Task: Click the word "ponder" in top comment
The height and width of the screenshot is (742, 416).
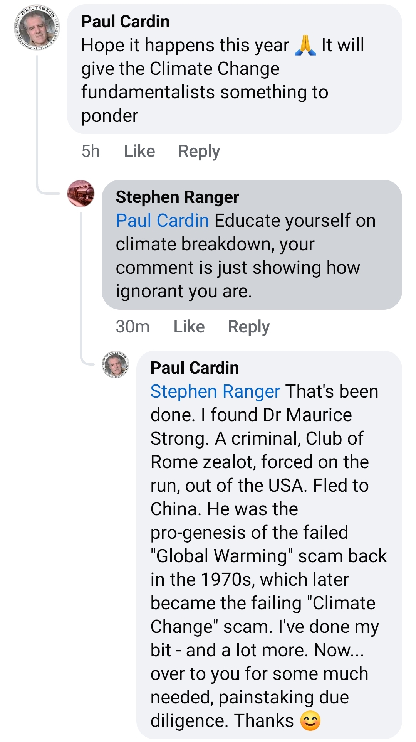Action: point(109,116)
